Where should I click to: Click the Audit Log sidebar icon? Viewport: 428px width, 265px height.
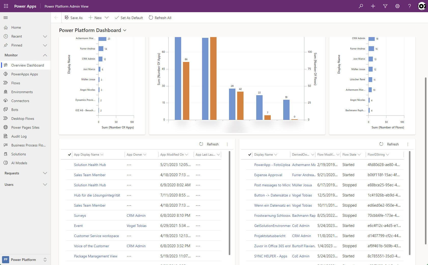tap(6, 136)
